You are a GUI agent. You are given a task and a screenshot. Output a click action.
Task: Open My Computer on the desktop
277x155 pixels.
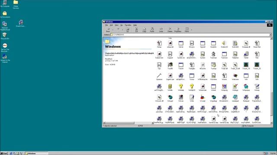(x=5, y=3)
